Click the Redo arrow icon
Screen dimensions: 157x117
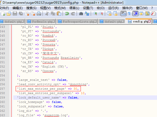tap(73, 14)
